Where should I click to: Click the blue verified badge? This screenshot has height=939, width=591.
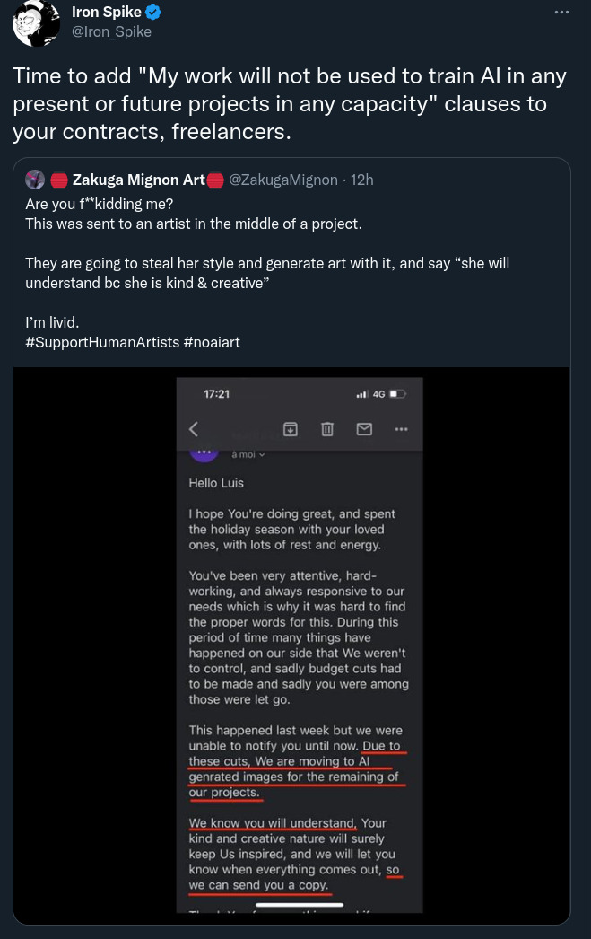[153, 13]
